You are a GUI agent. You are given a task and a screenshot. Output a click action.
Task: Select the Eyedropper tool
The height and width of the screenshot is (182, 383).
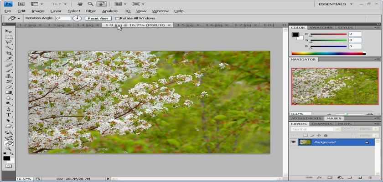point(9,59)
